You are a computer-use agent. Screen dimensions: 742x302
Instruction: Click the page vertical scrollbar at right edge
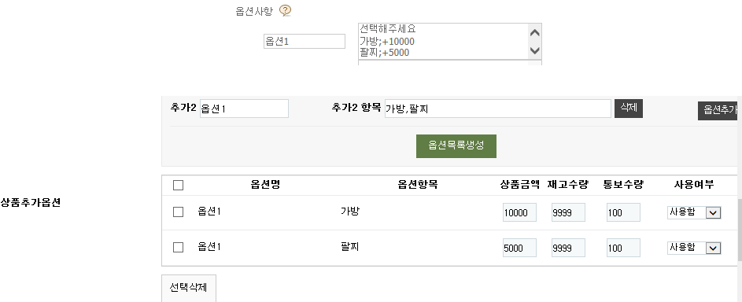[x=740, y=230]
